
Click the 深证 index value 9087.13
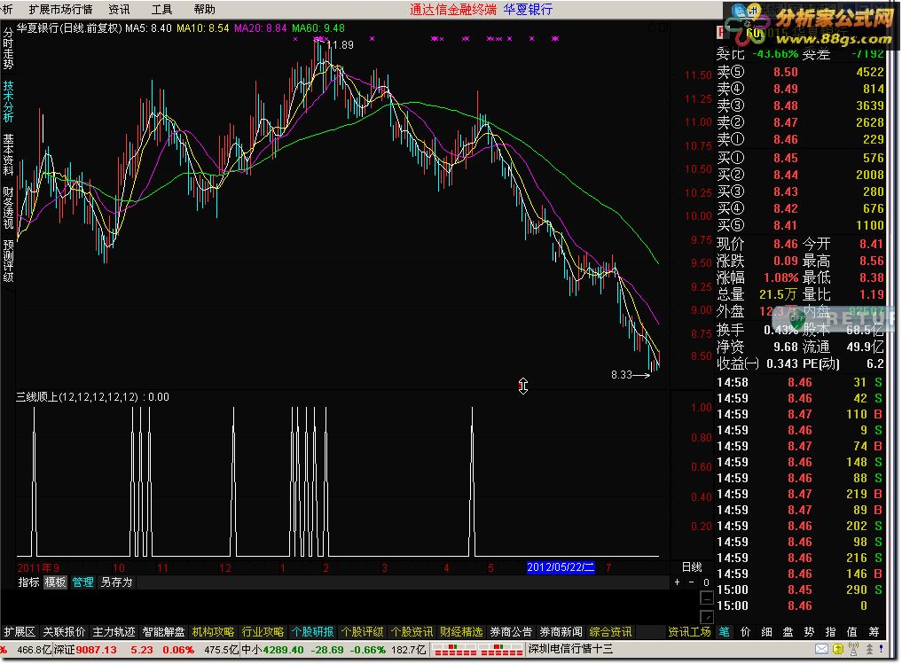(97, 650)
